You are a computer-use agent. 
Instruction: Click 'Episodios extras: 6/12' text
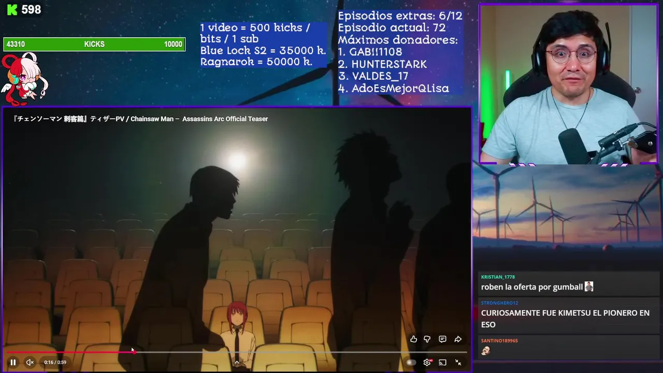coord(400,16)
